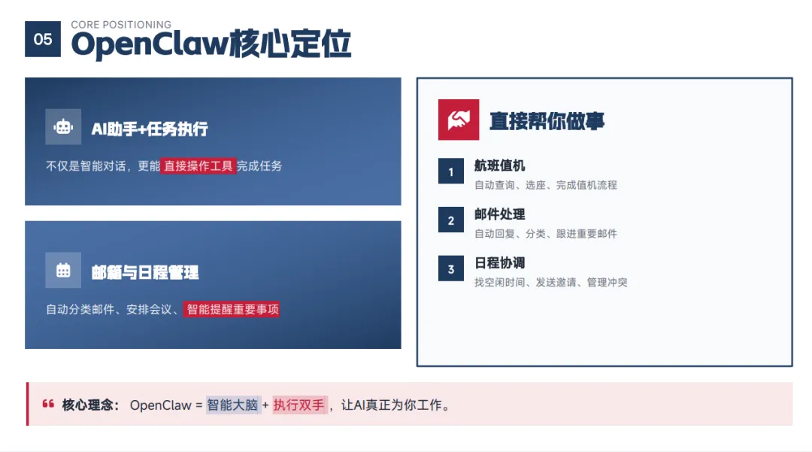Click 找空闲时间、发送邀请、管理冲突 description

pos(551,282)
